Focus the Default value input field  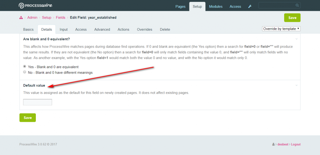pyautogui.click(x=37, y=102)
